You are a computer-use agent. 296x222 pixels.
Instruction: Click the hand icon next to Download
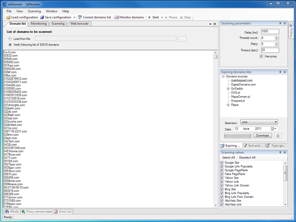[x=278, y=135]
